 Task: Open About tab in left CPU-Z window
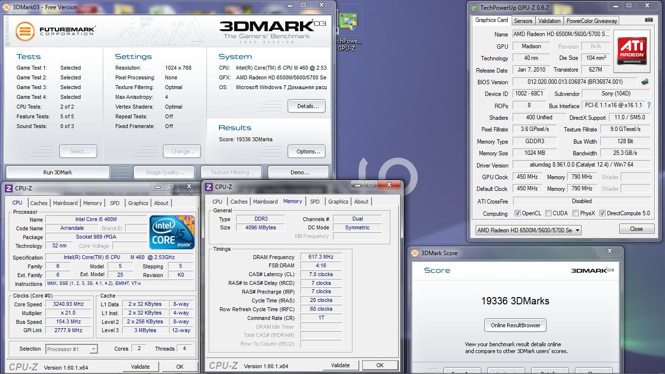click(x=161, y=203)
